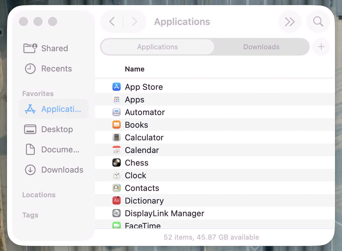Select the Contacts row name
This screenshot has height=251, width=342.
coord(142,188)
